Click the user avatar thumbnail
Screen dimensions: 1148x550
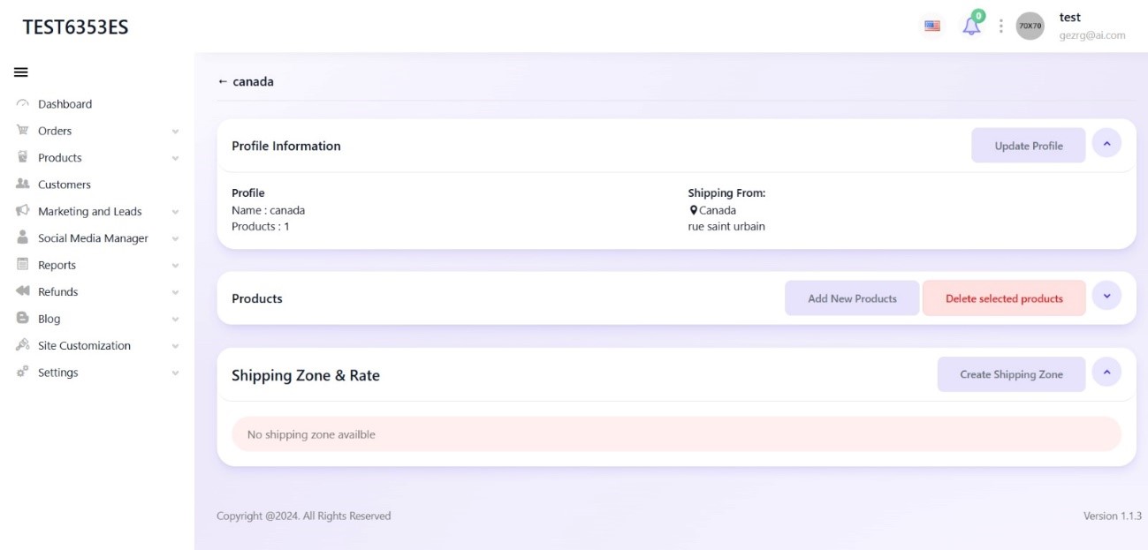click(1030, 26)
